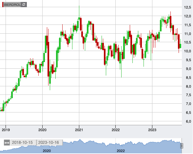Click the 8,0 y-axis price label
The width and height of the screenshot is (193, 154).
point(188,86)
